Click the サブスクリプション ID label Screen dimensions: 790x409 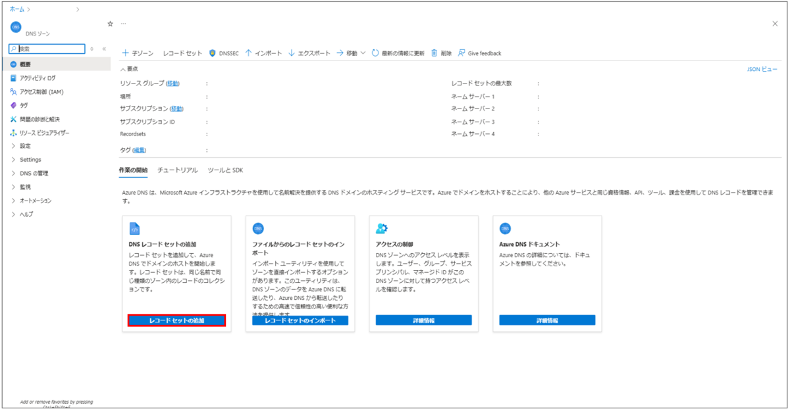pos(147,122)
